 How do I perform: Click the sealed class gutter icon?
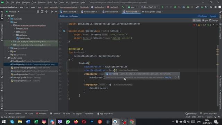(64, 31)
